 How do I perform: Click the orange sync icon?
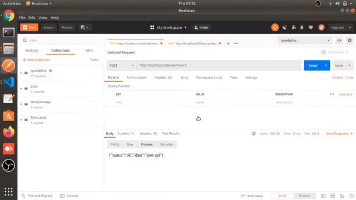[275, 27]
